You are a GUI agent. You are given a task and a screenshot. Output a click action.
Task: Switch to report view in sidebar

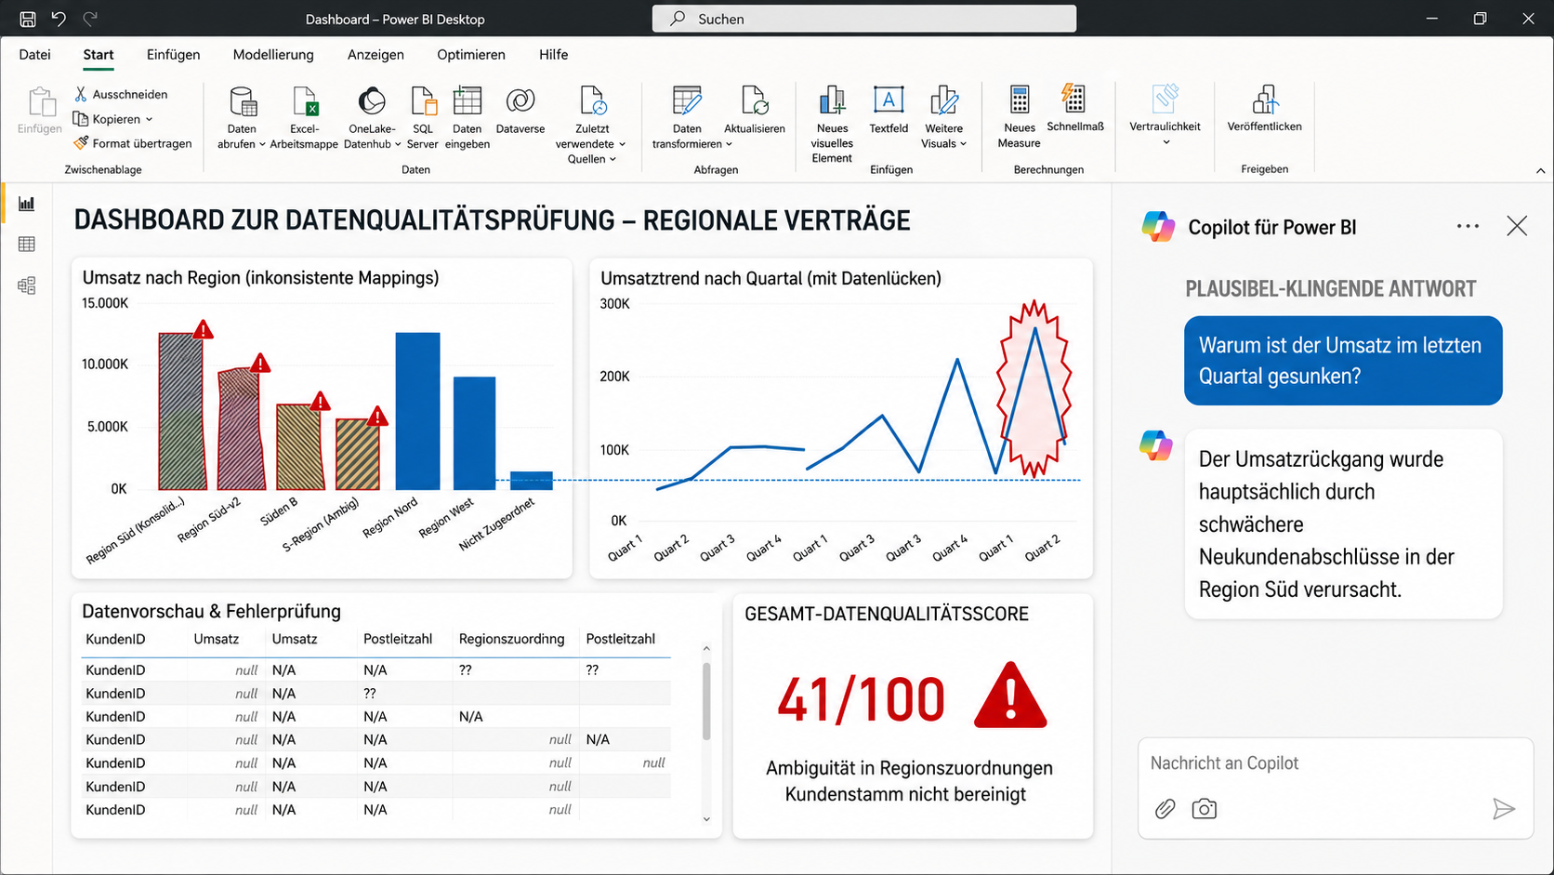tap(27, 204)
